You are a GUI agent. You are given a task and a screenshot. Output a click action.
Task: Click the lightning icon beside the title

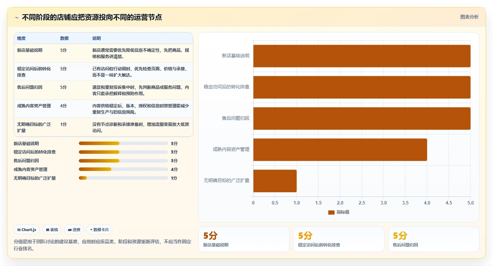[x=16, y=17]
